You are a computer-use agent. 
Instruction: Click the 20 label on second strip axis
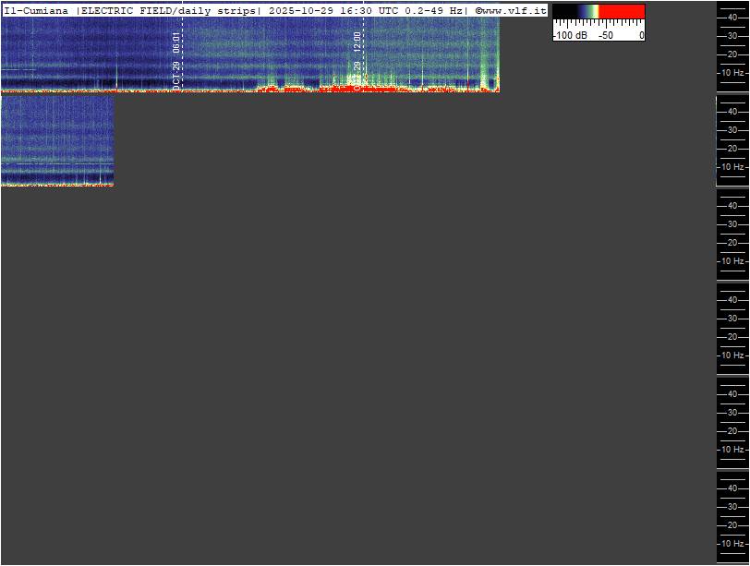(732, 149)
